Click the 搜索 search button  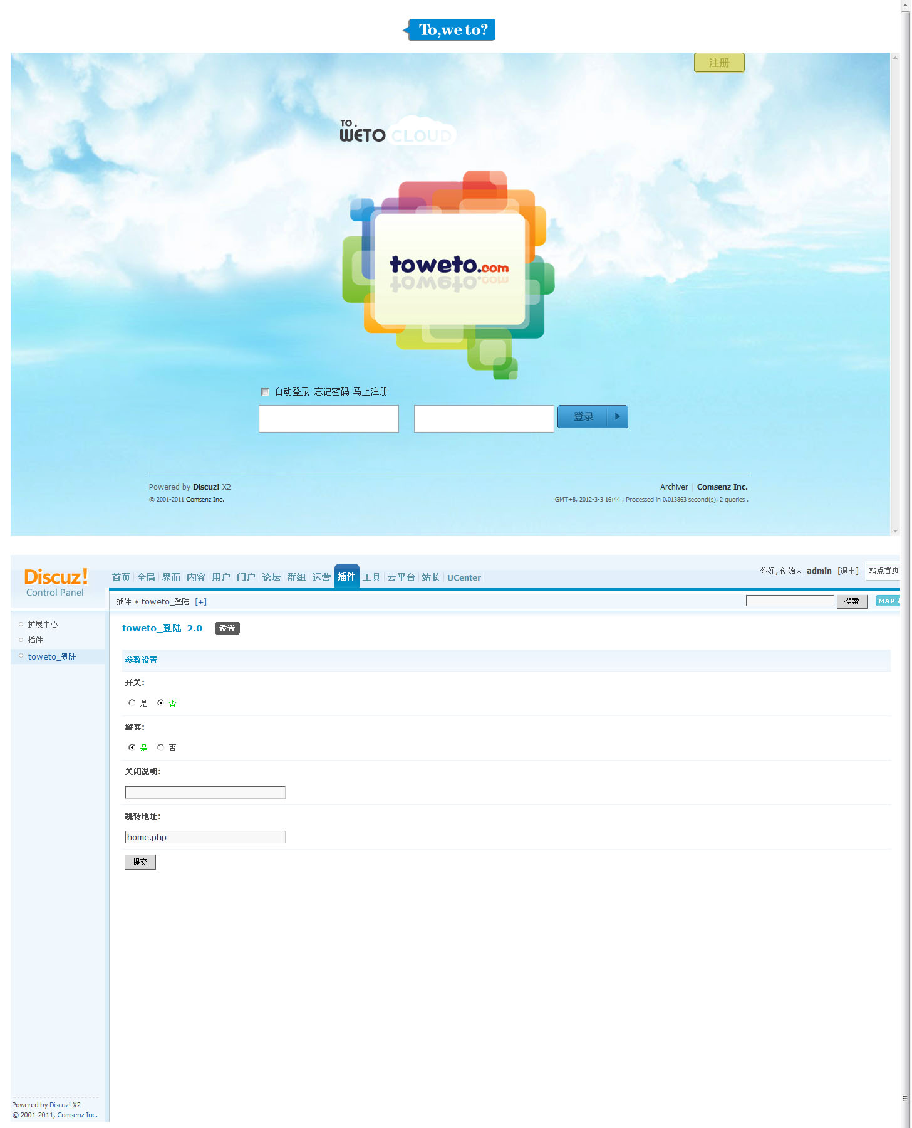click(x=851, y=601)
